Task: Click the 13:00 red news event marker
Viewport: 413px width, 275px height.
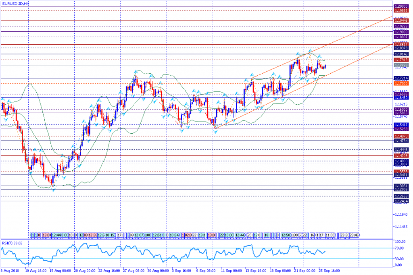Action: coord(46,235)
